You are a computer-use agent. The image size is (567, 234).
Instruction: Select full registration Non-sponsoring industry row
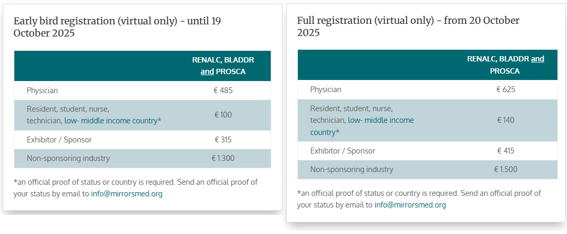[427, 169]
